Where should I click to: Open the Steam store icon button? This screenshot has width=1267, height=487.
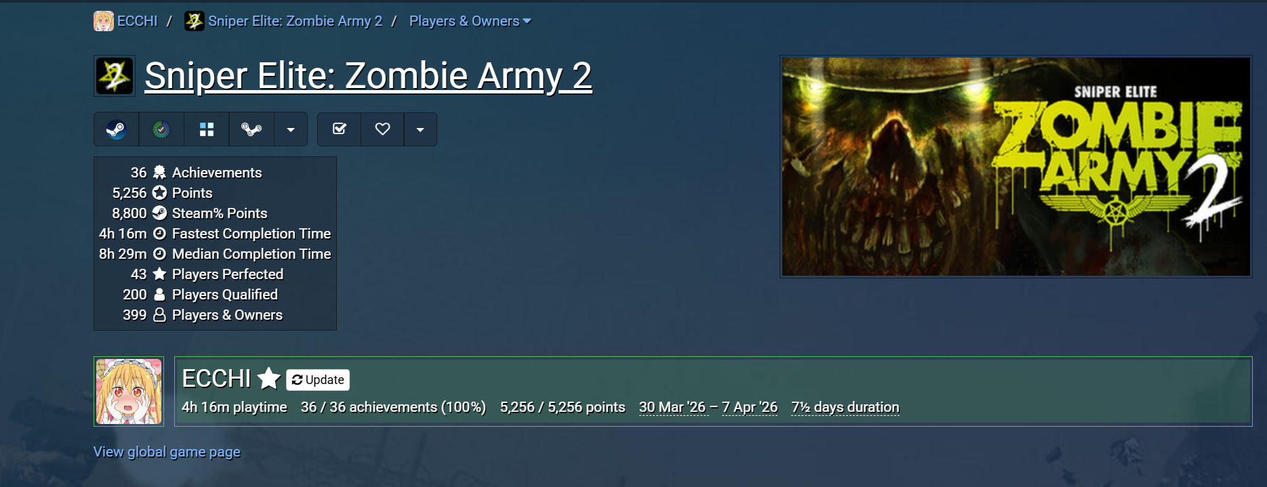click(x=117, y=129)
